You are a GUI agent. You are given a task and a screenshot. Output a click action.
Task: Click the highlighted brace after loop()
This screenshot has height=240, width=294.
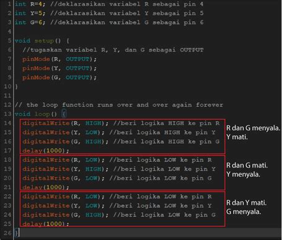pyautogui.click(x=64, y=114)
